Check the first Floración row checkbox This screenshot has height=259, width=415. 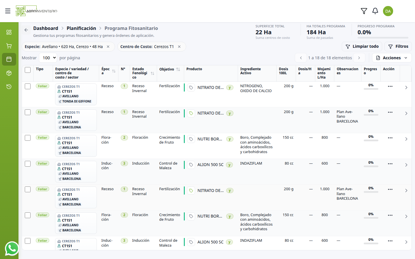click(28, 138)
